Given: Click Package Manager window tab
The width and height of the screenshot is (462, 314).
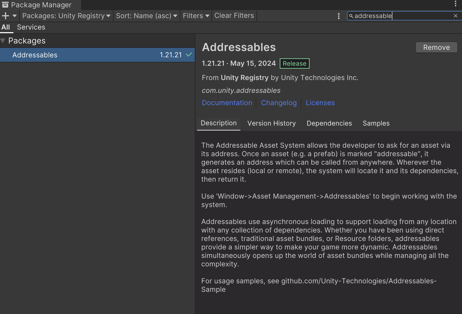Looking at the screenshot, I should coord(41,5).
